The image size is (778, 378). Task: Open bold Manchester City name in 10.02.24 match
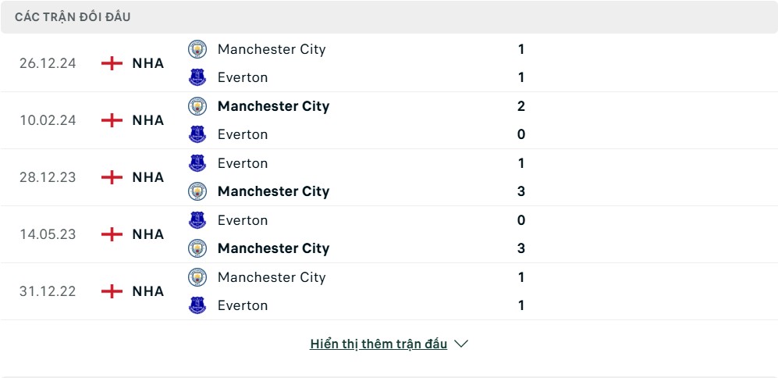pos(273,106)
